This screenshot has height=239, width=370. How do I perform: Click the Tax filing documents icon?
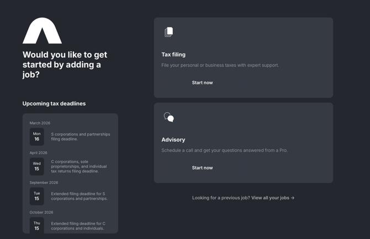(169, 32)
